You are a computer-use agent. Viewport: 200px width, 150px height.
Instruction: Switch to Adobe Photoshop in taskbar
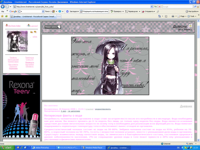pos(43,148)
